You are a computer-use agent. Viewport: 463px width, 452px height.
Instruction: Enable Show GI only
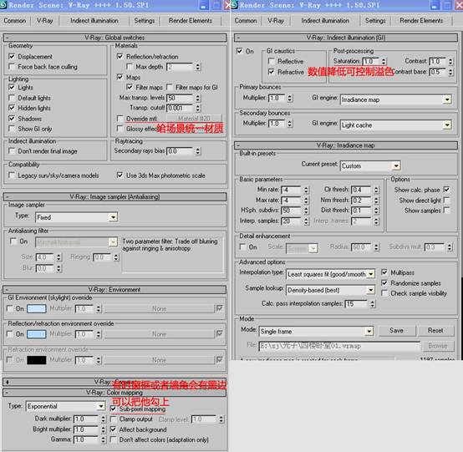click(12, 129)
